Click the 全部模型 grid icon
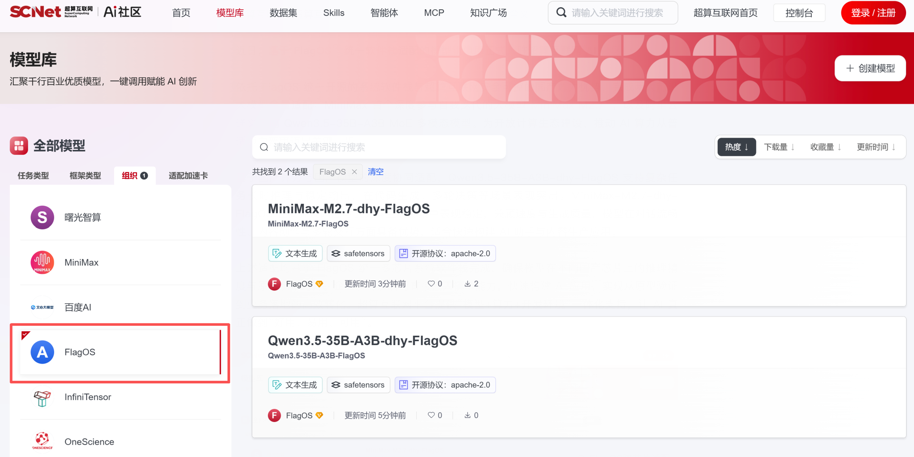 pos(19,146)
